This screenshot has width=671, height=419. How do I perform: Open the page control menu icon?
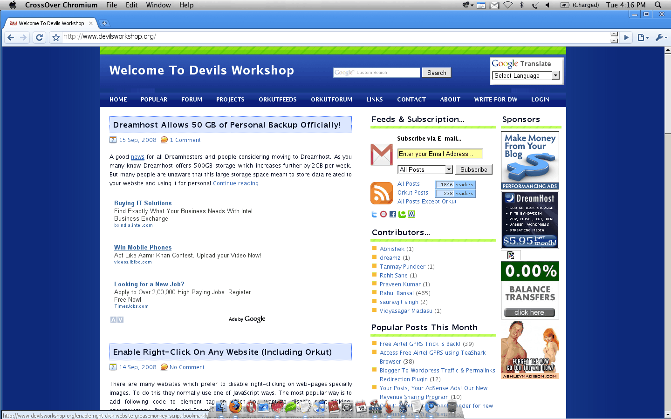click(643, 37)
